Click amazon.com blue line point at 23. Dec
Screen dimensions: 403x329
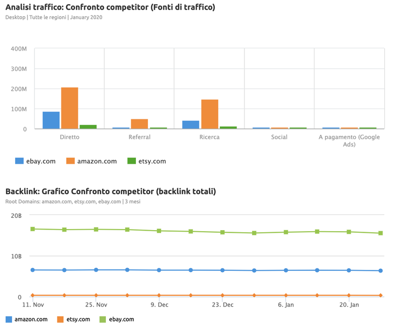click(x=222, y=270)
